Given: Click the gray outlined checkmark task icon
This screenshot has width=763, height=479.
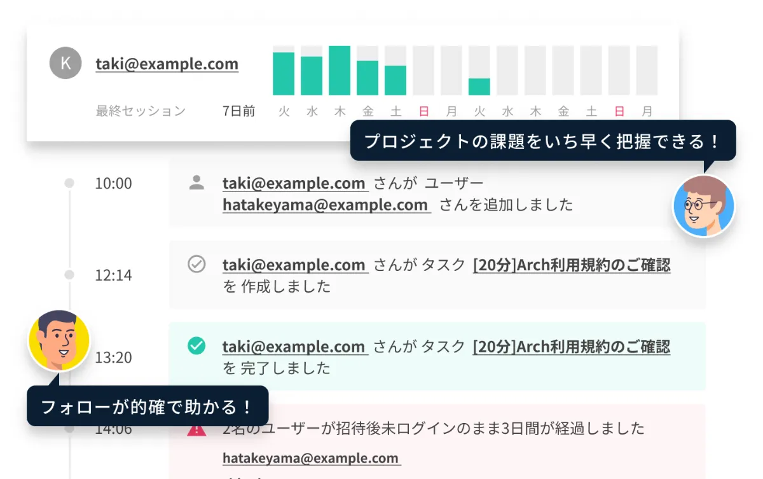Looking at the screenshot, I should pos(197,264).
